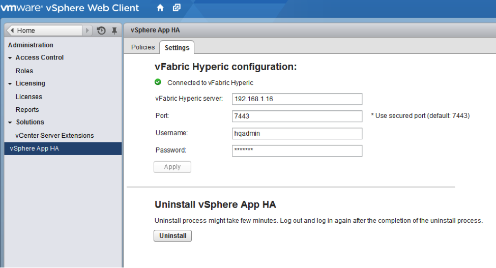The height and width of the screenshot is (268, 496).
Task: Click the Licensing label
Action: pyautogui.click(x=31, y=83)
